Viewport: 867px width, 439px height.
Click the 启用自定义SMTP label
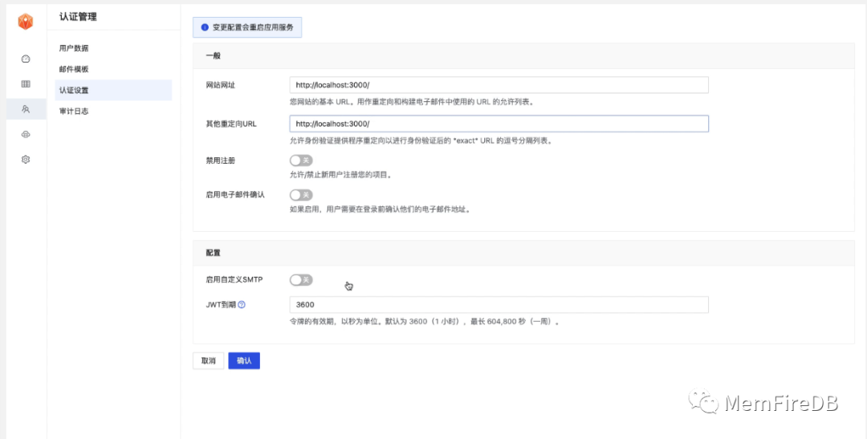coord(234,280)
